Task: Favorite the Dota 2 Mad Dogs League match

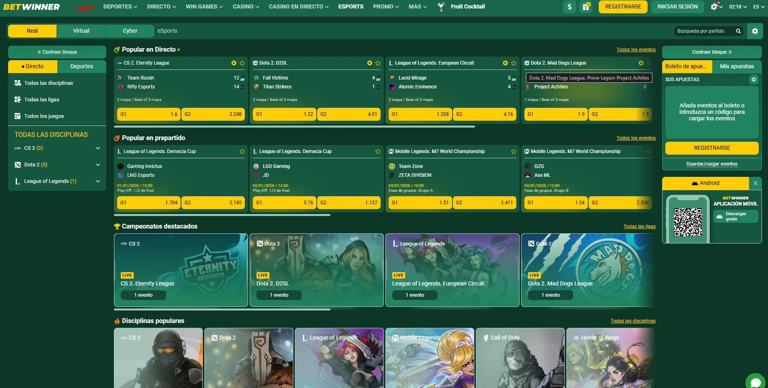Action: tap(649, 63)
